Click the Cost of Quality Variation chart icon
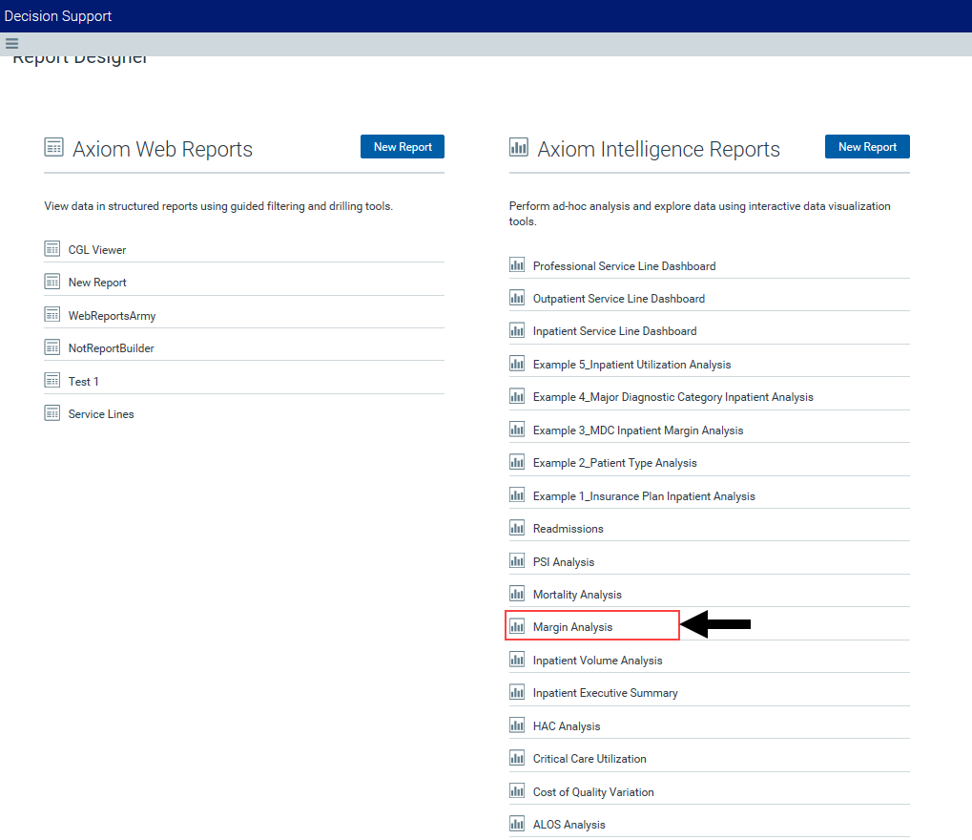The height and width of the screenshot is (840, 972). pos(517,791)
